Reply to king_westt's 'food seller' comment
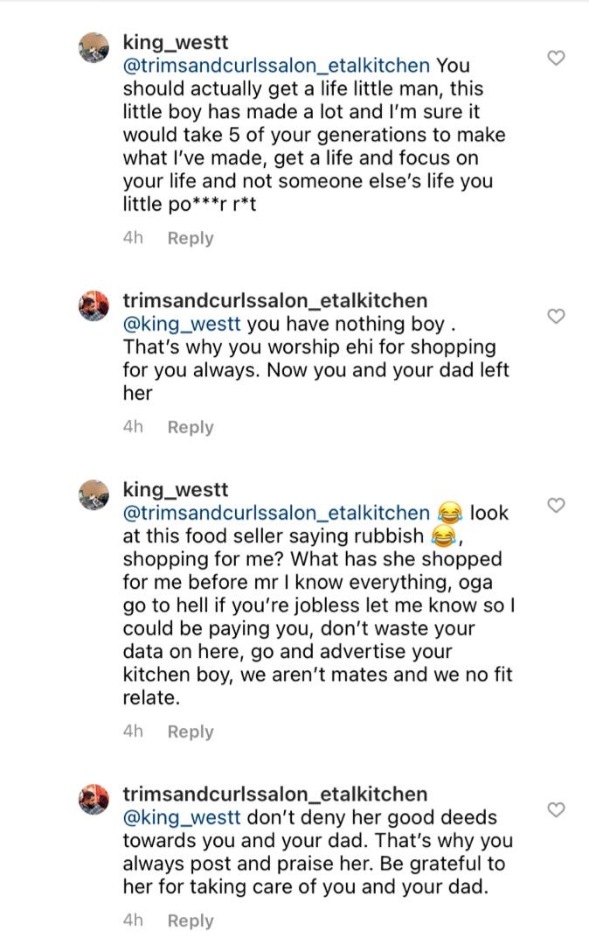 [191, 731]
